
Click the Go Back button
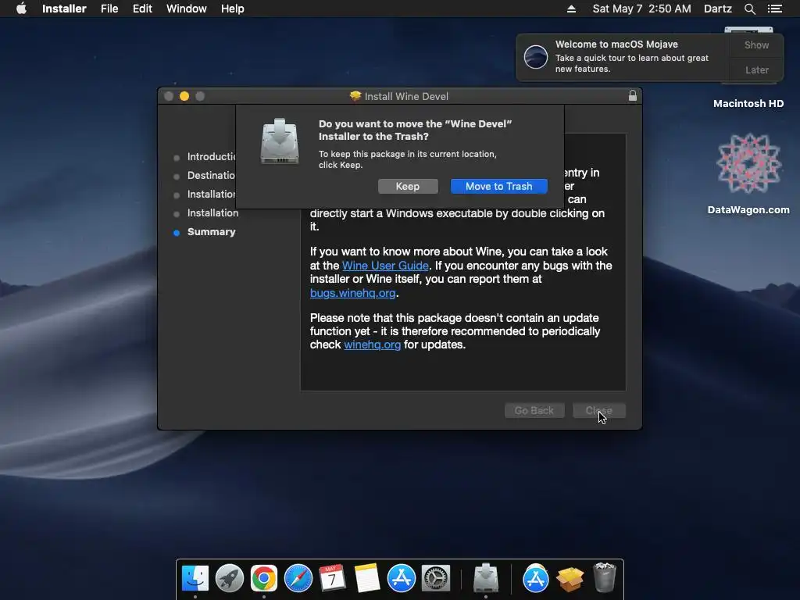tap(534, 410)
